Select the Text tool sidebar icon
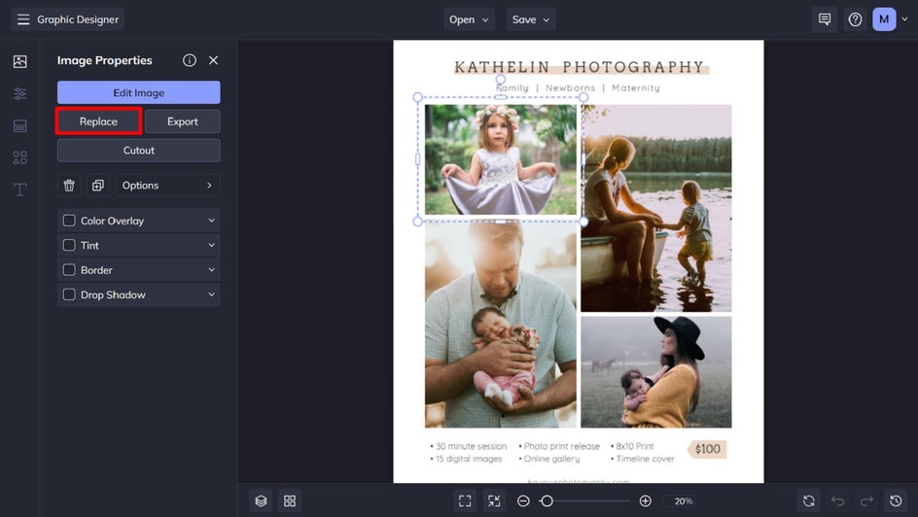This screenshot has width=918, height=517. 19,190
